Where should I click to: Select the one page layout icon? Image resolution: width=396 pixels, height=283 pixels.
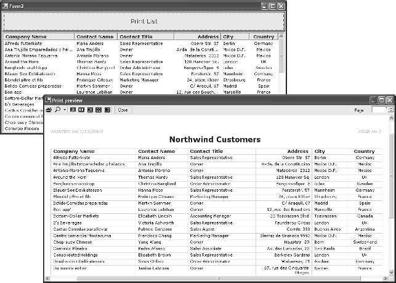[x=73, y=110]
